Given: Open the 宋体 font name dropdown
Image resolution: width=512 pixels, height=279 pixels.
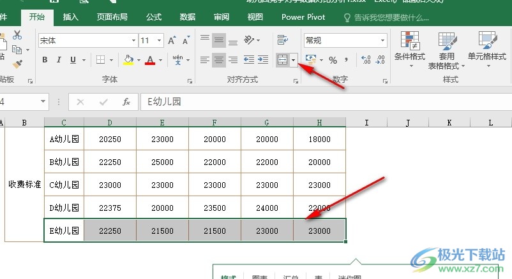Looking at the screenshot, I should click(x=133, y=40).
